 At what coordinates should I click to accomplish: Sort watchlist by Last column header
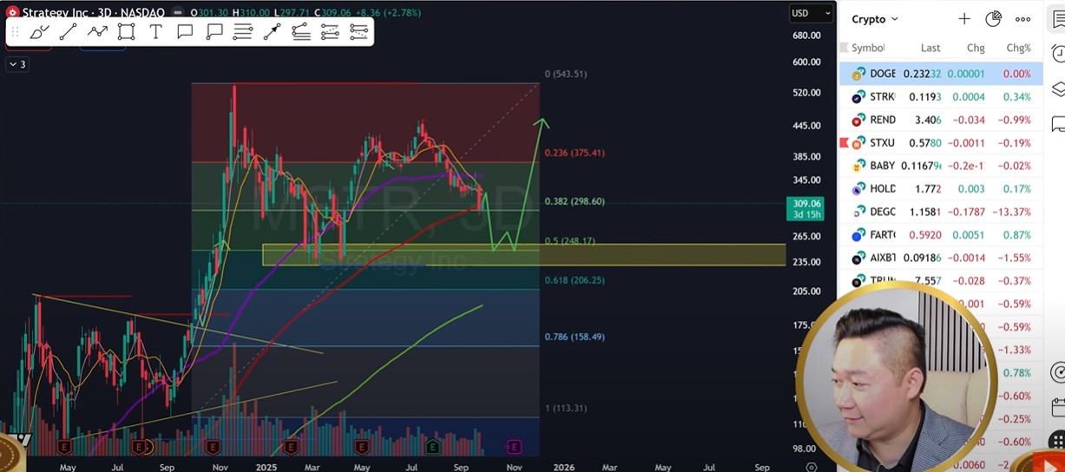click(x=930, y=49)
